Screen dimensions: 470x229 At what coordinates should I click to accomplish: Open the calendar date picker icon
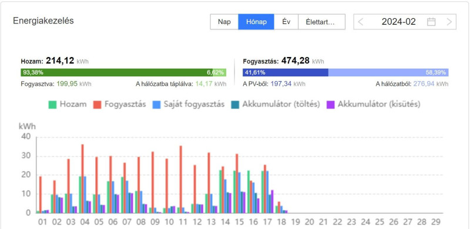click(431, 22)
